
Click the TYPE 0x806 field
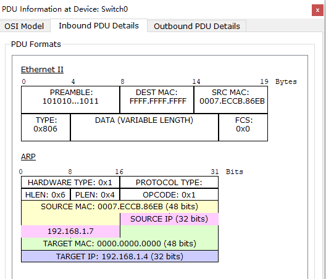[x=46, y=127]
